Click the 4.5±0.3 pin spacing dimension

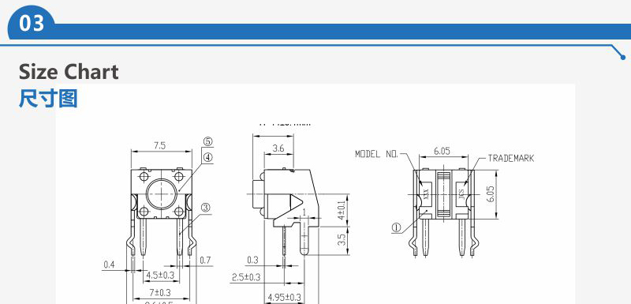coord(160,276)
